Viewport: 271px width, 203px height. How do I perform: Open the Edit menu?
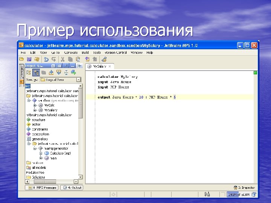(33, 53)
